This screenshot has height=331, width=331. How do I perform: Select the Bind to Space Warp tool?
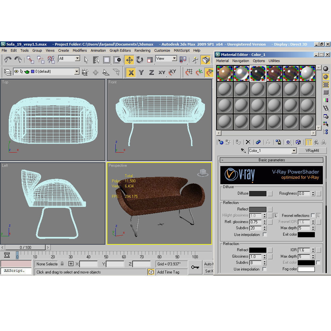click(x=51, y=60)
